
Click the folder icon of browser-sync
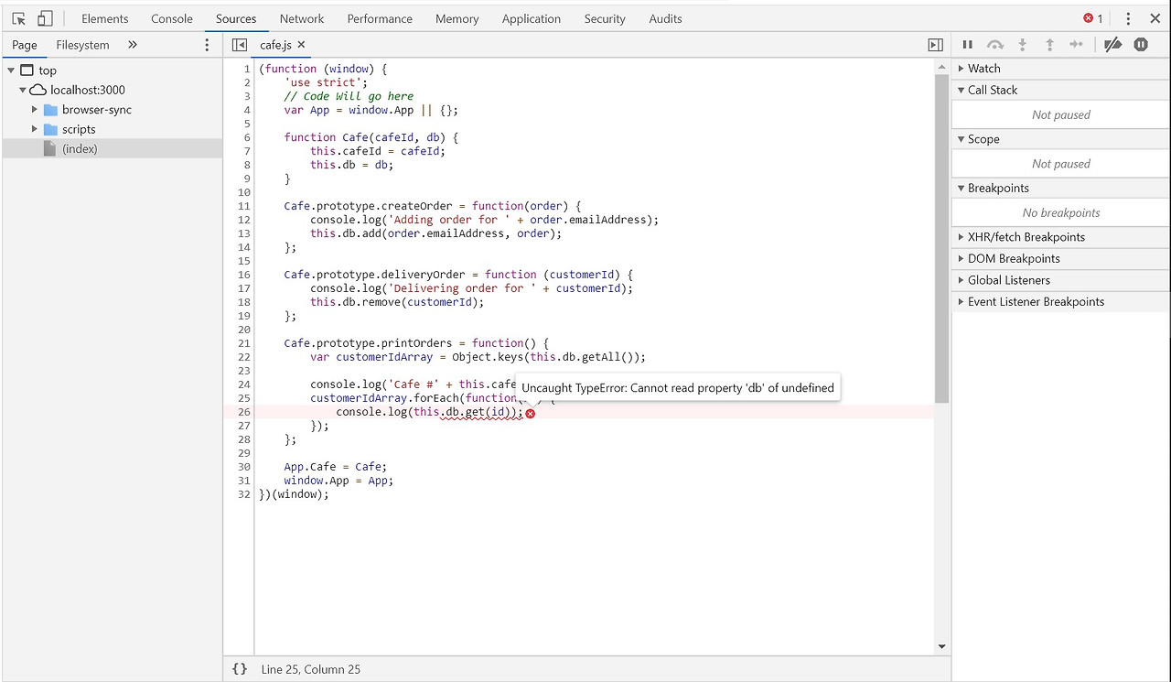pos(50,110)
